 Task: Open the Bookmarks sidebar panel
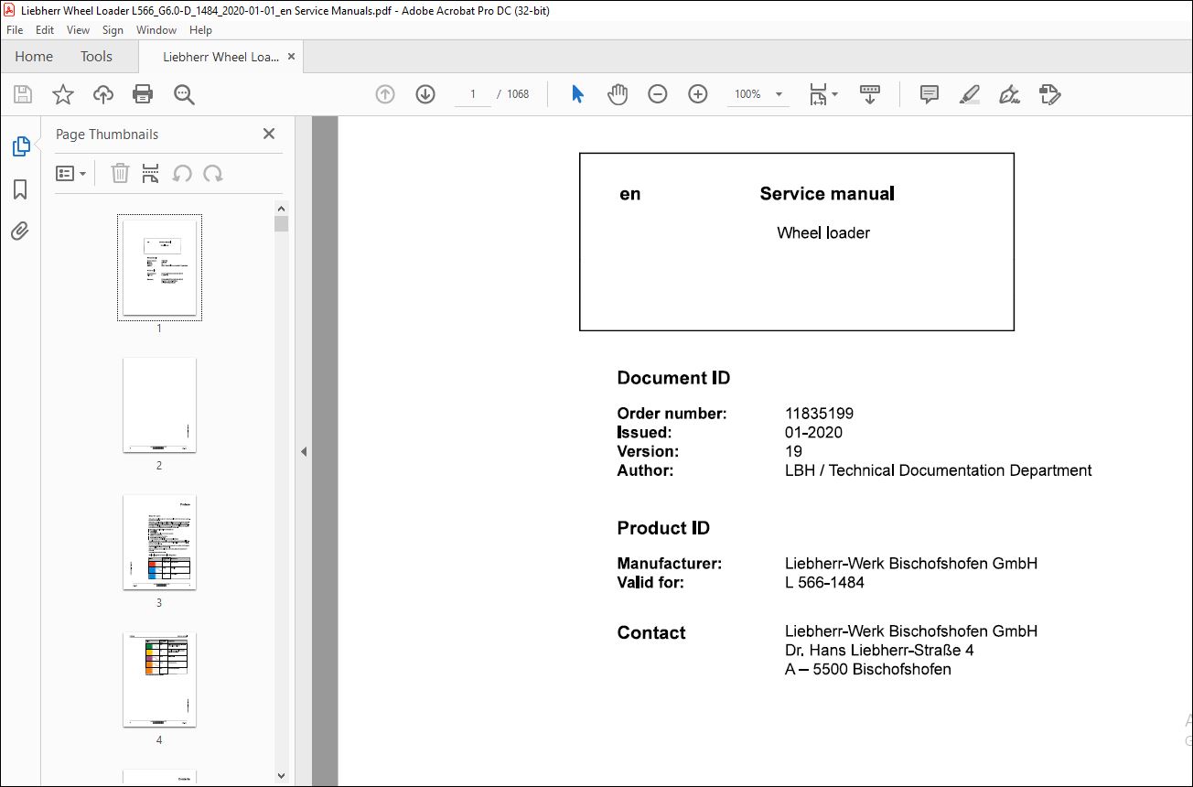pos(20,189)
